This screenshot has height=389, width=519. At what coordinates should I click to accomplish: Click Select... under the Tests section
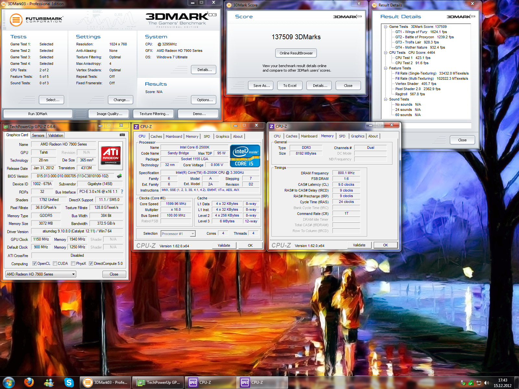point(52,100)
